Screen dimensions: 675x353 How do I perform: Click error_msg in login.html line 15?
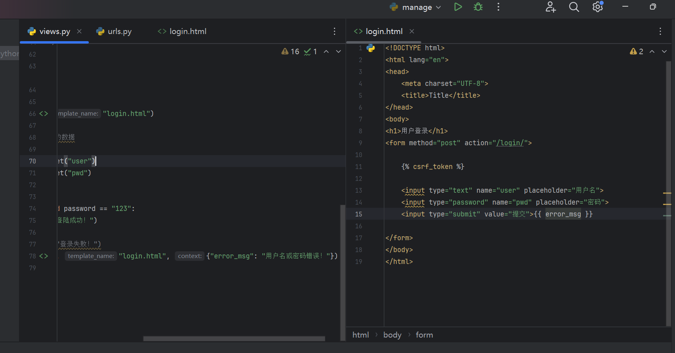pyautogui.click(x=563, y=214)
